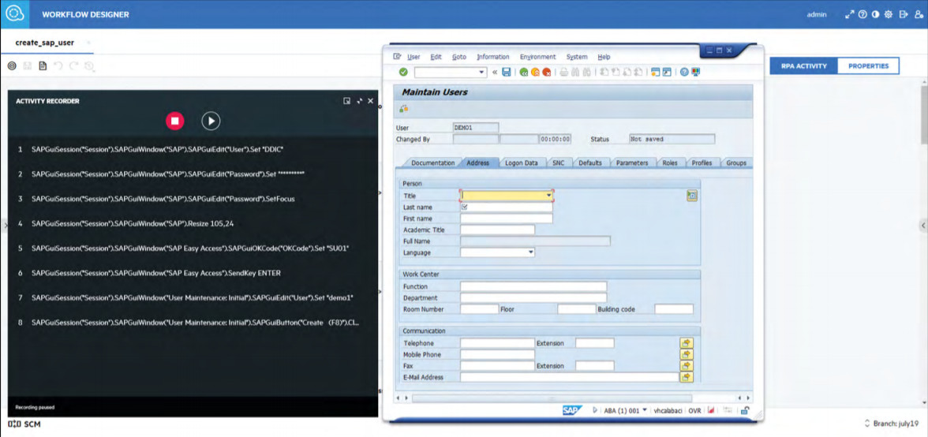Open the Environment menu
The width and height of the screenshot is (928, 437).
[x=537, y=57]
